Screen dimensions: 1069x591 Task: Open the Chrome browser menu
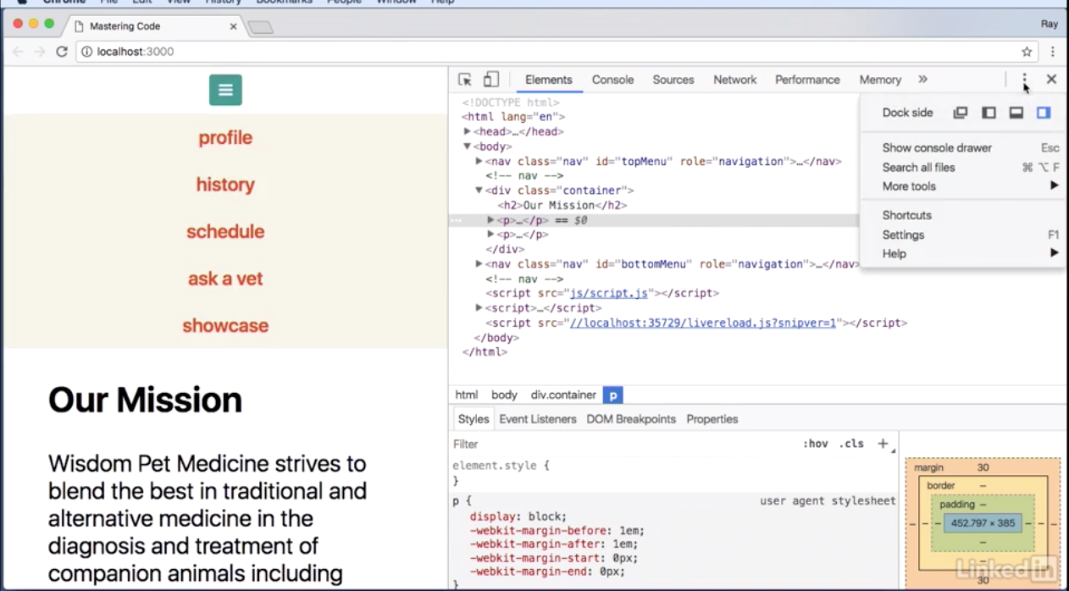[x=1053, y=52]
